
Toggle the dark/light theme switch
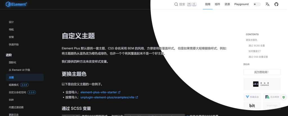coord(256,4)
